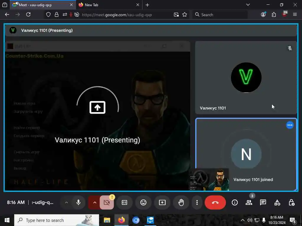Screen dimensions: 302x226
Task: Click the muted mic icon on Валикус tile
Action: tap(290, 48)
